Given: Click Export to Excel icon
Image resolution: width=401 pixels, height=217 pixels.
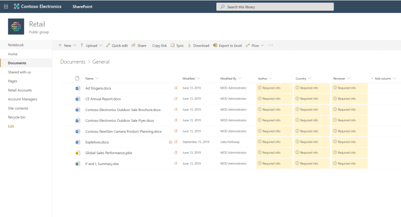Looking at the screenshot, I should click(x=215, y=46).
